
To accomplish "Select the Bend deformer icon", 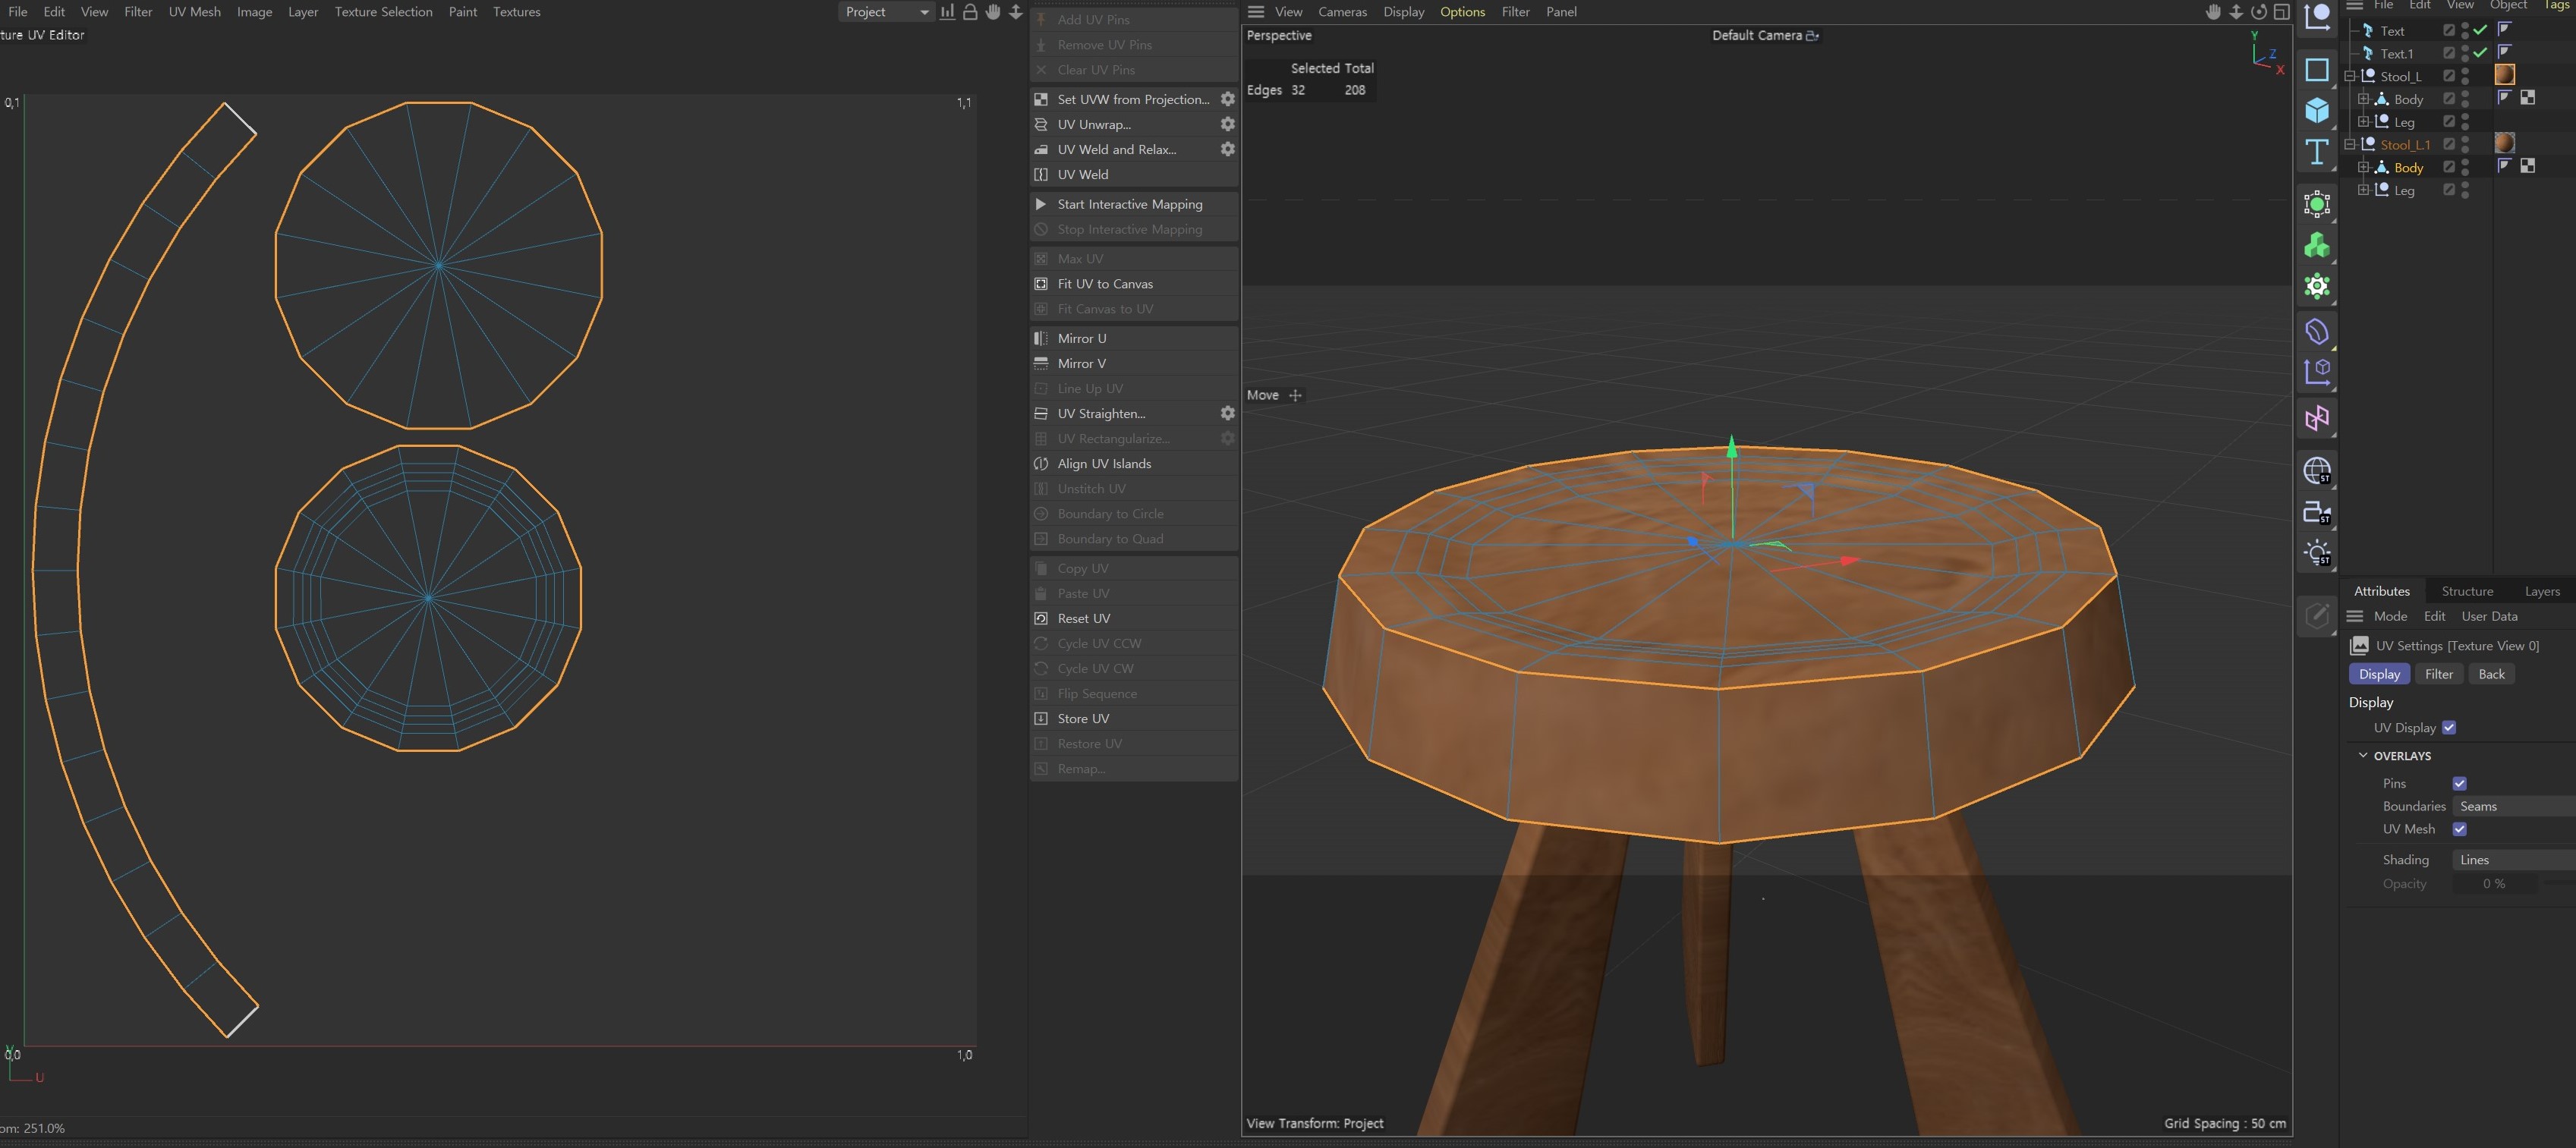I will [2316, 331].
